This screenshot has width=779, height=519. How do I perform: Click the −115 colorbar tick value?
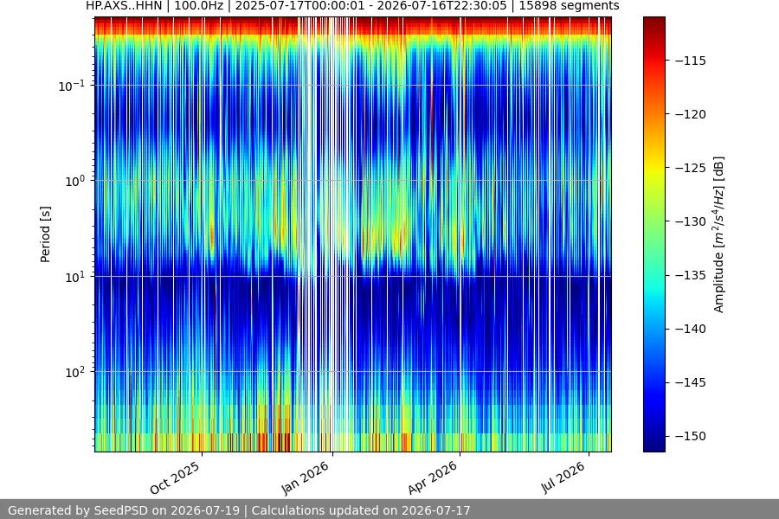691,61
